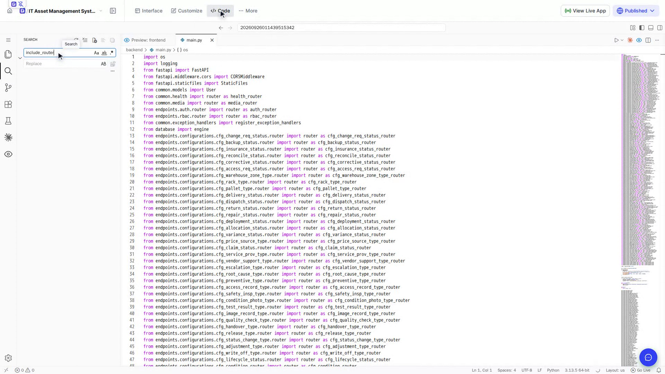Change indentation via Spaces: 4
665x374 pixels.
[507, 370]
